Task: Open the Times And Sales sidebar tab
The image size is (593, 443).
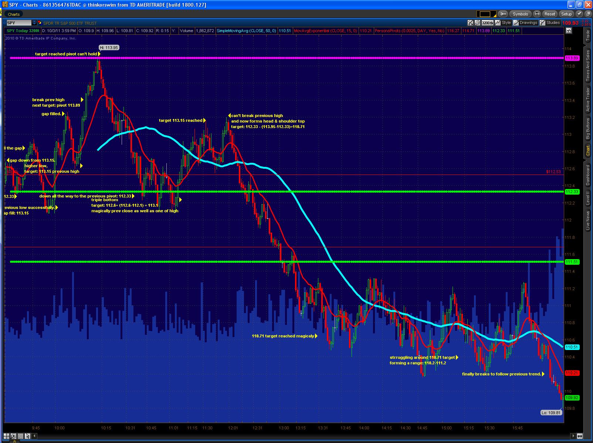Action: (588, 66)
